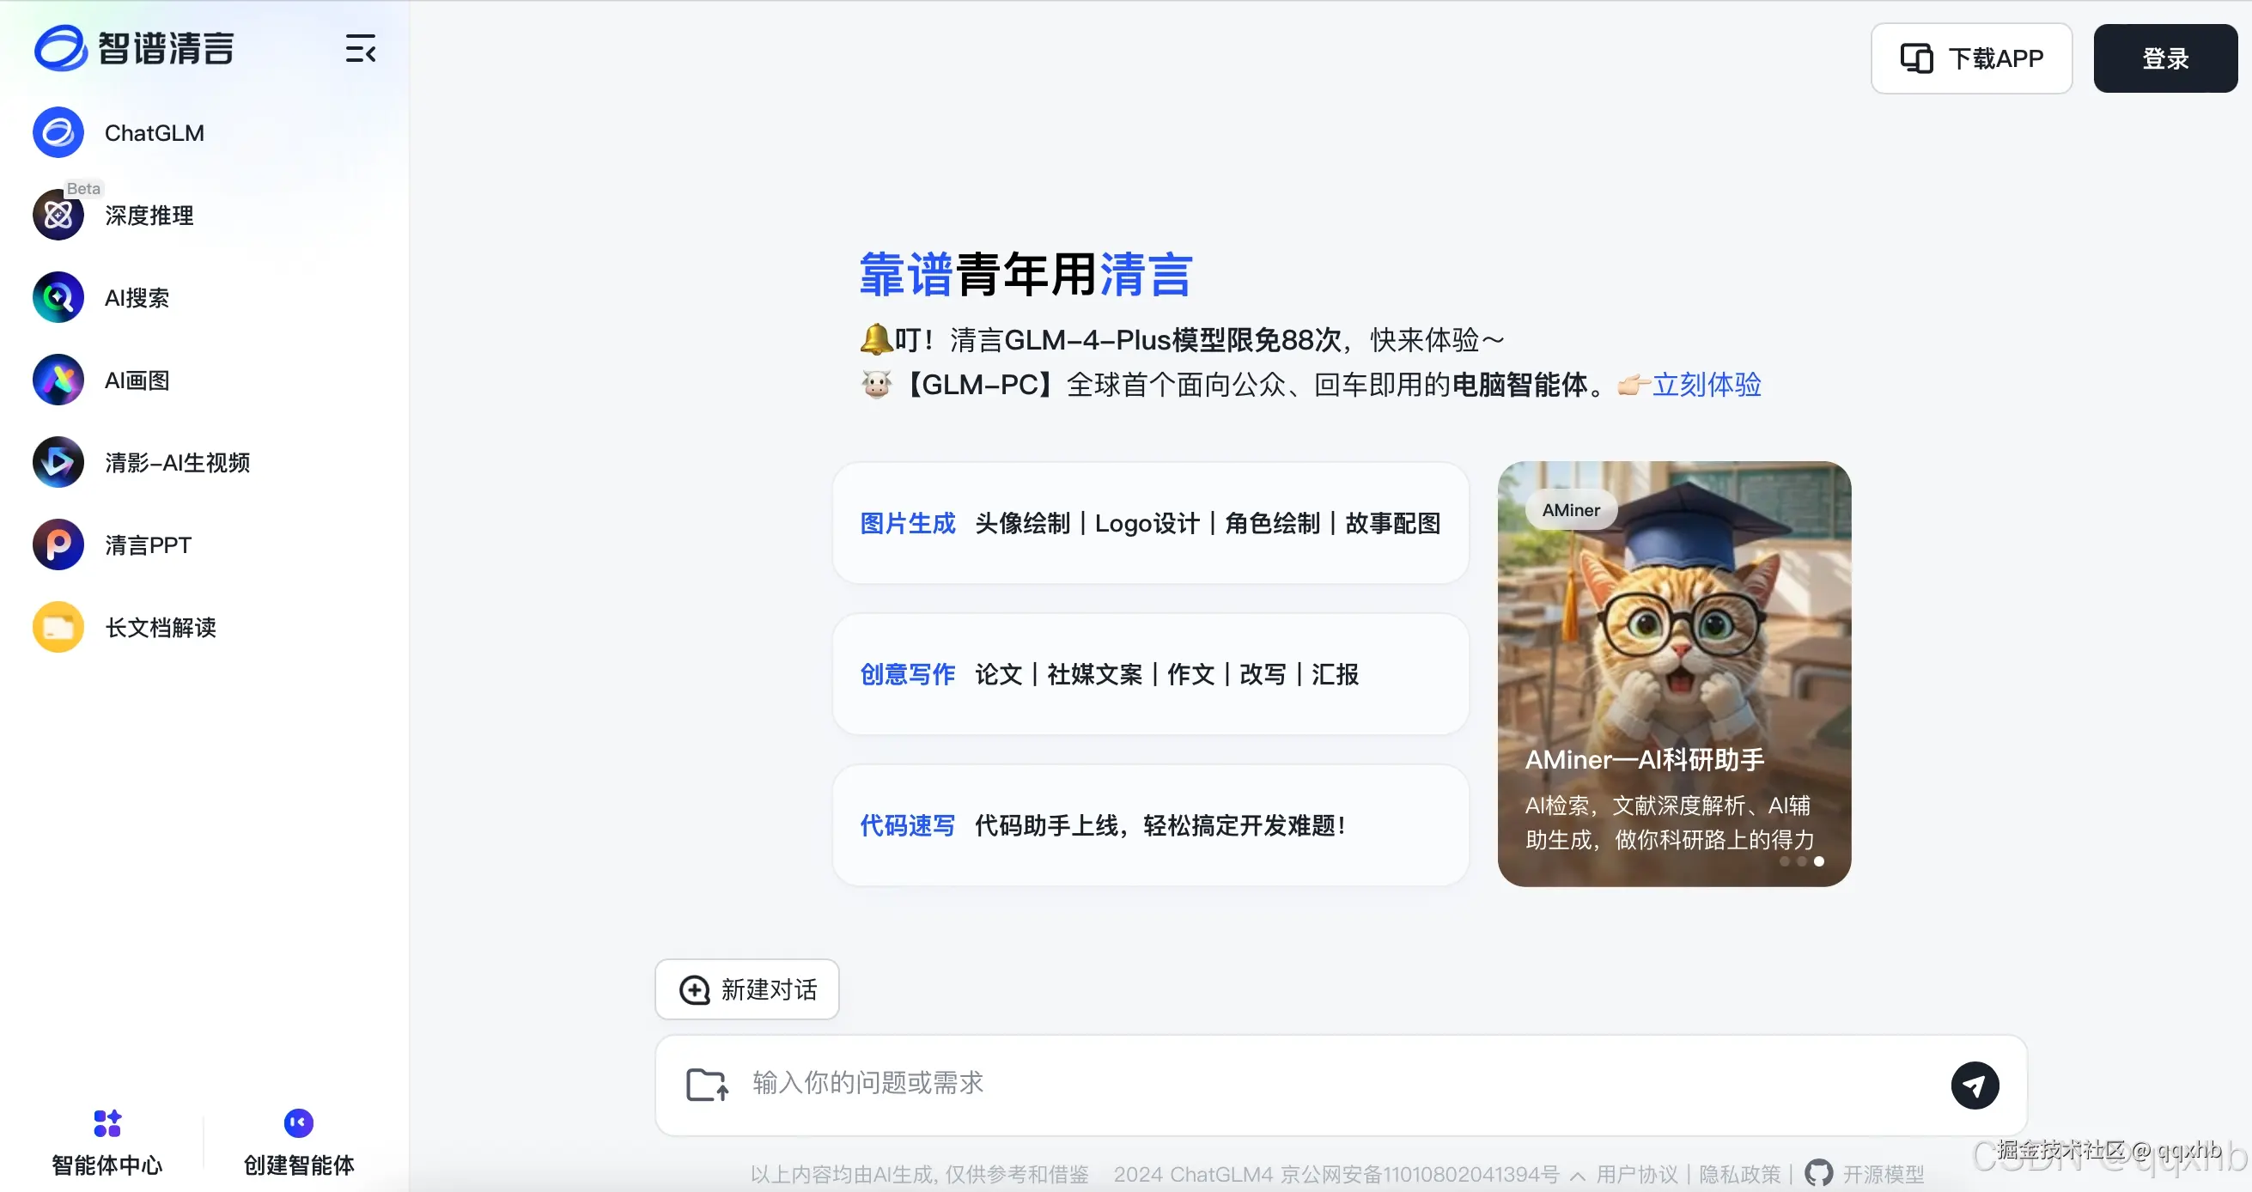Select the third carousel dot on AMiner card
Image resolution: width=2252 pixels, height=1192 pixels.
point(1820,861)
